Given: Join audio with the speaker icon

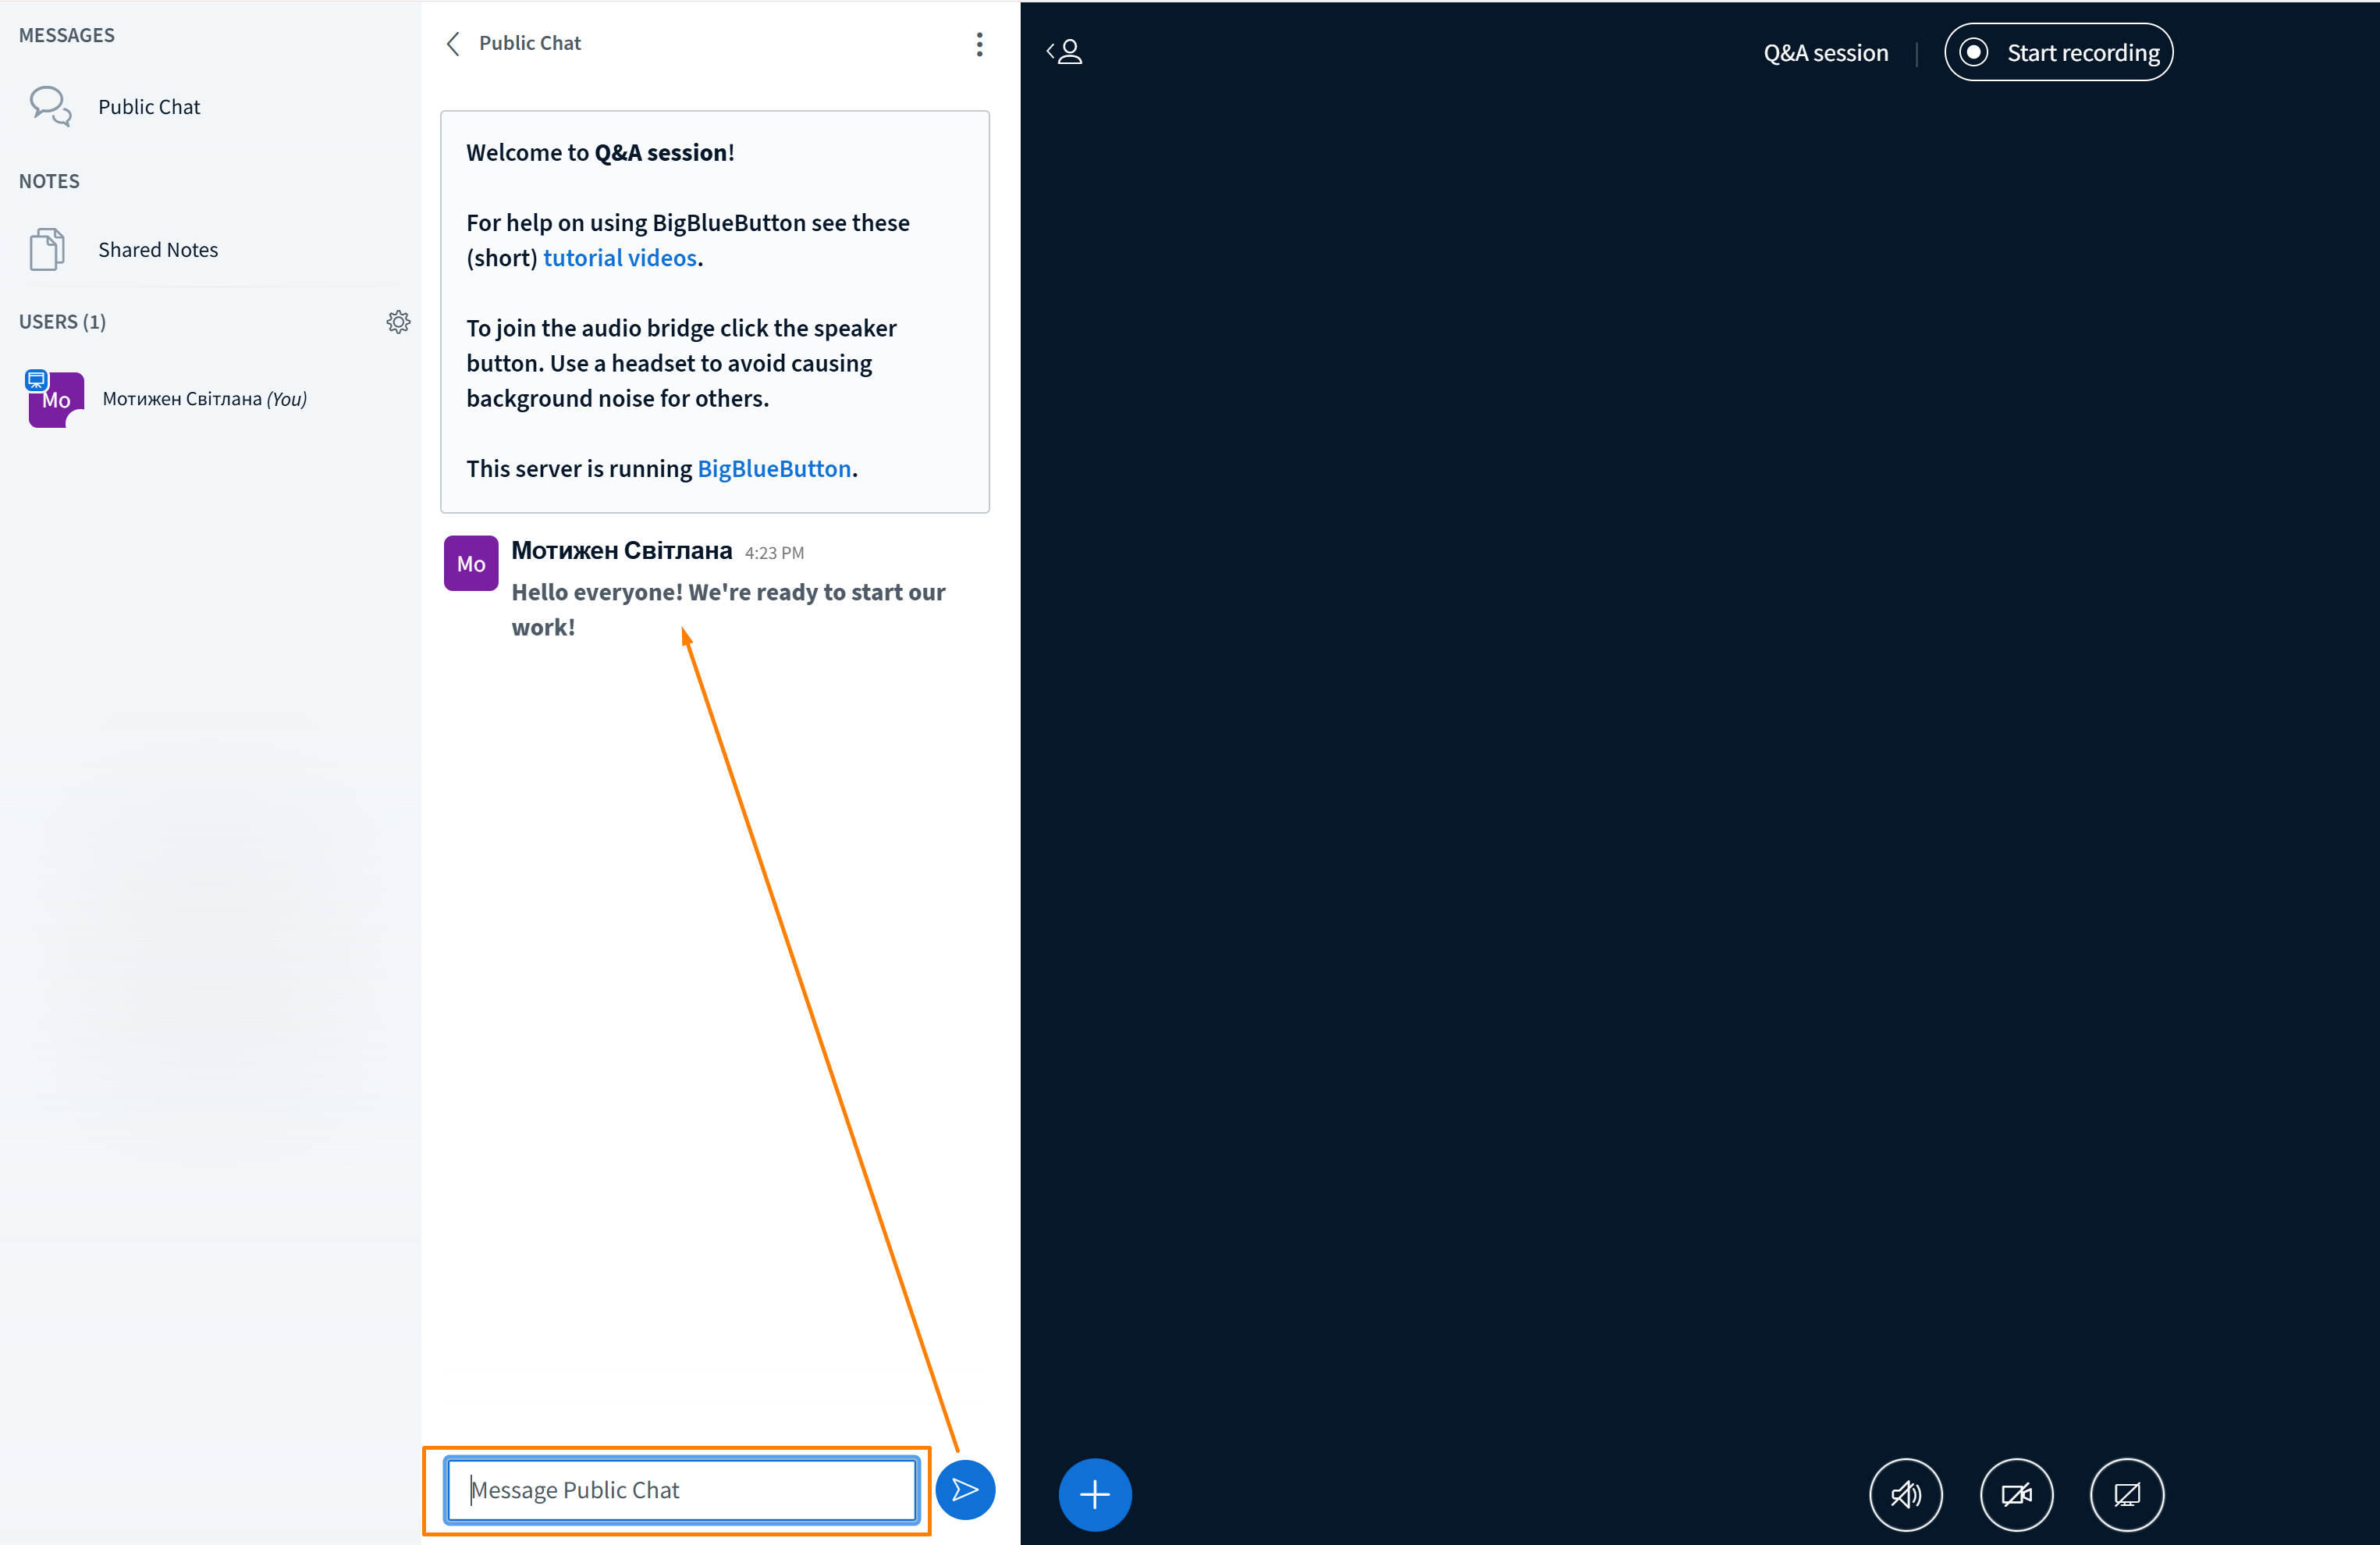Looking at the screenshot, I should coord(1905,1494).
